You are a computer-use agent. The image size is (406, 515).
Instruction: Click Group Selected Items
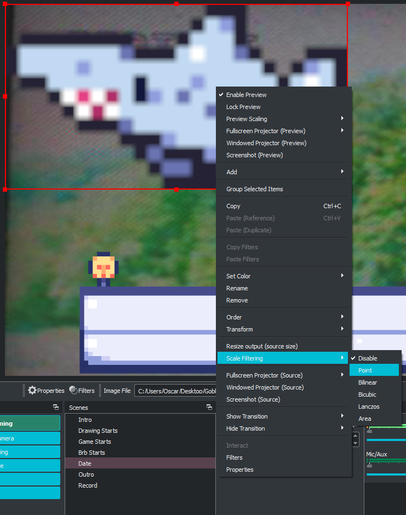(283, 189)
